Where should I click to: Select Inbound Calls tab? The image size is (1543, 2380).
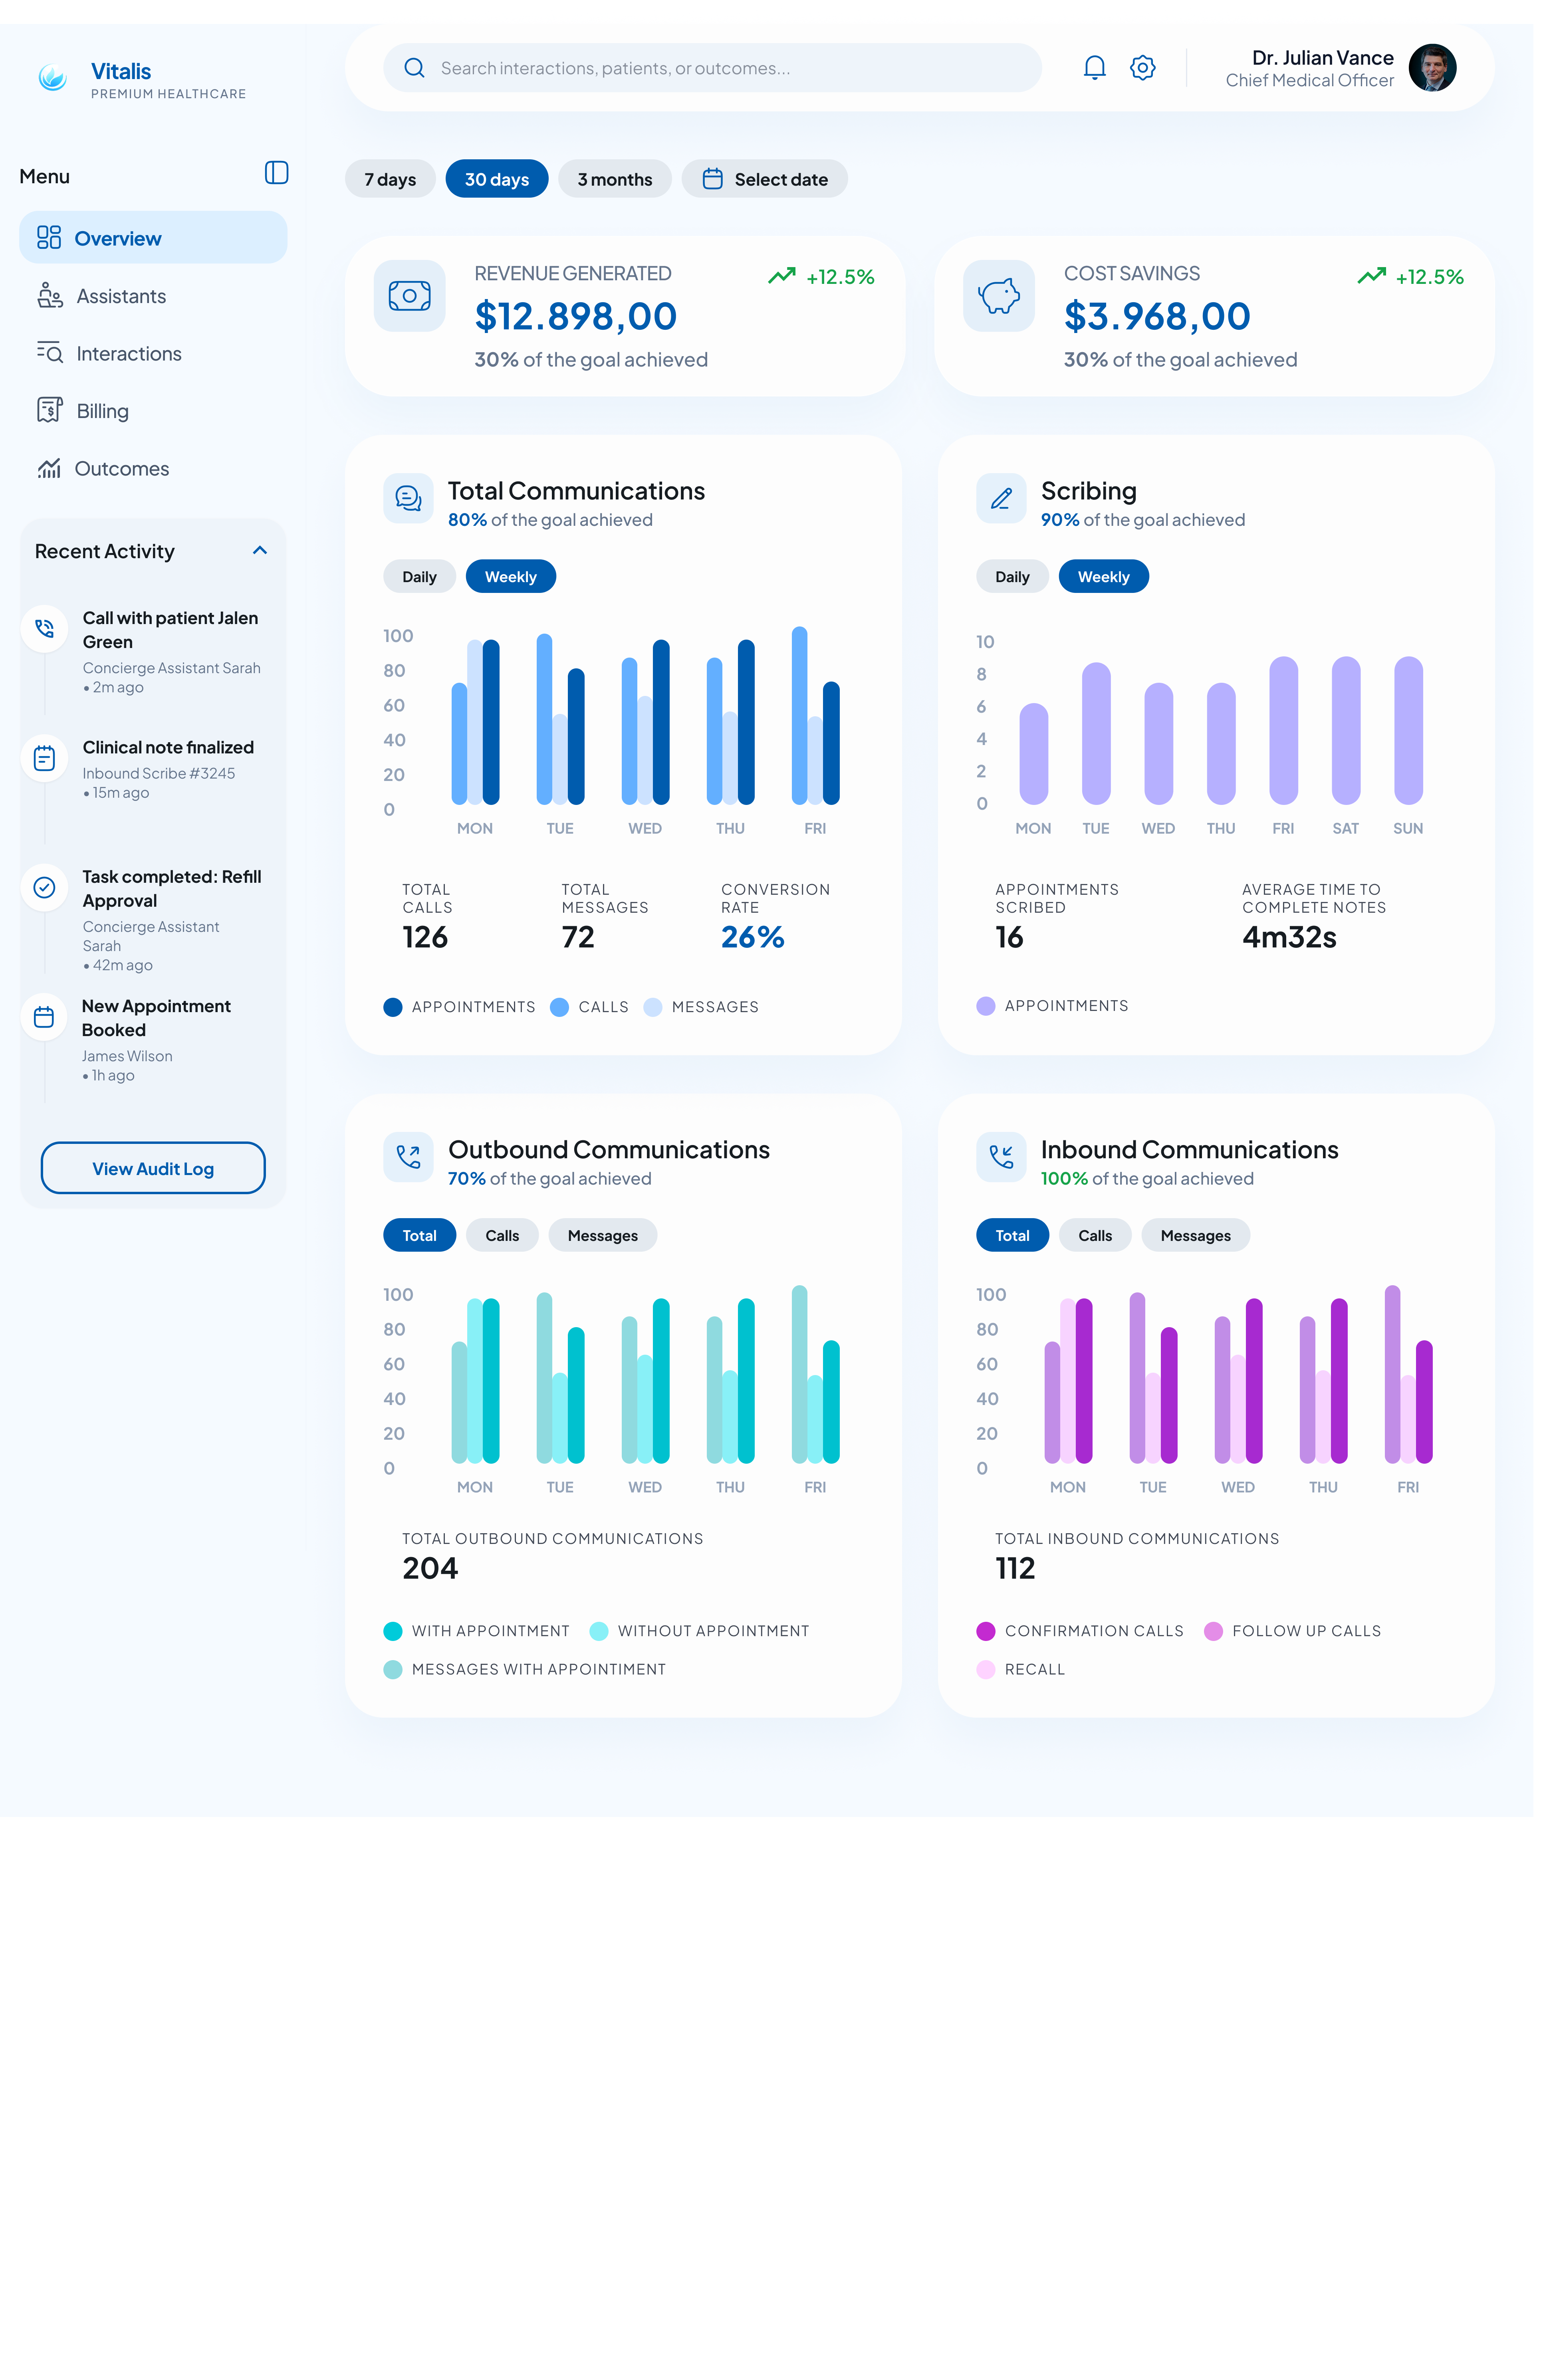tap(1095, 1235)
